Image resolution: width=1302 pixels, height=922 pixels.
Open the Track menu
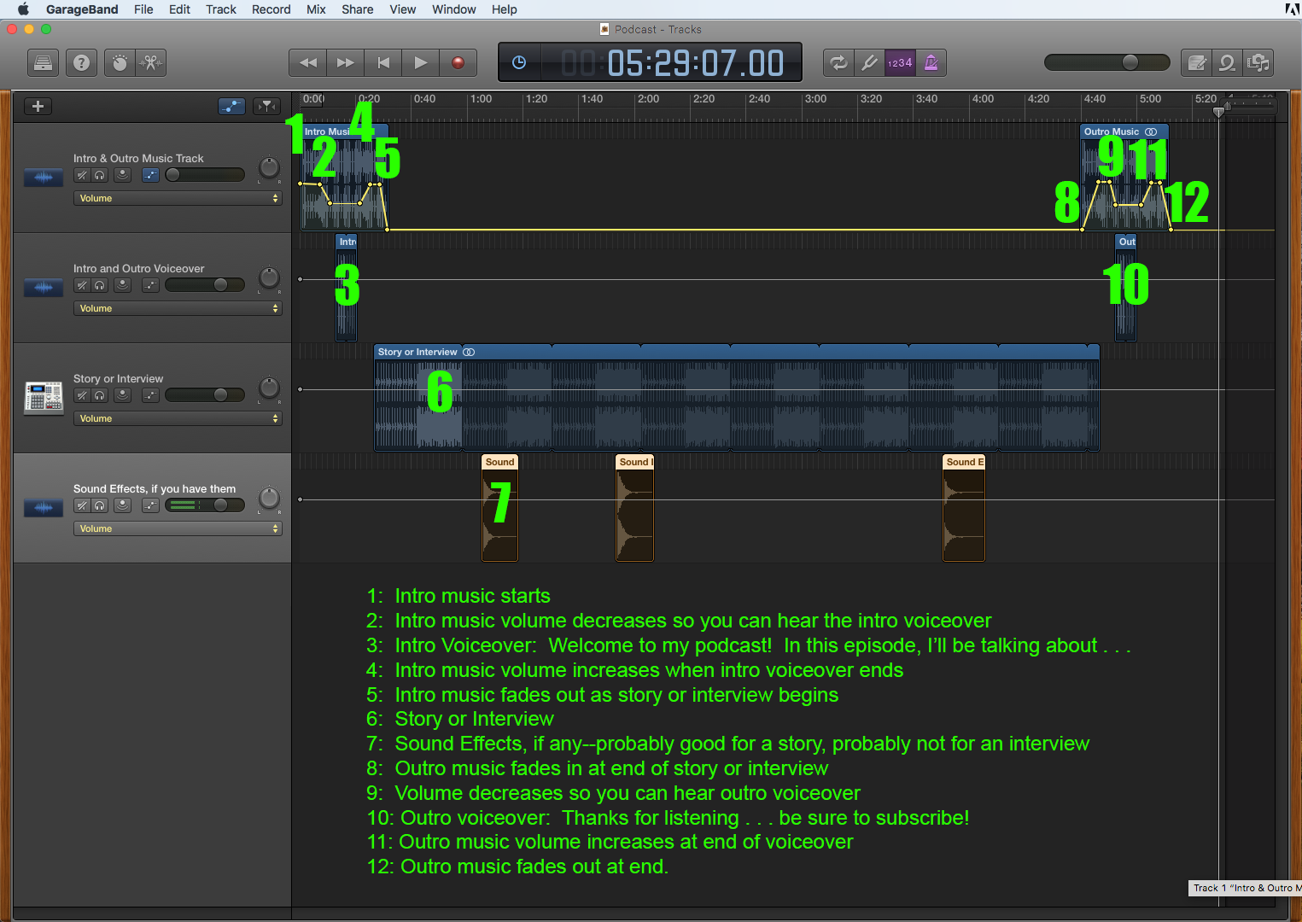tap(221, 9)
